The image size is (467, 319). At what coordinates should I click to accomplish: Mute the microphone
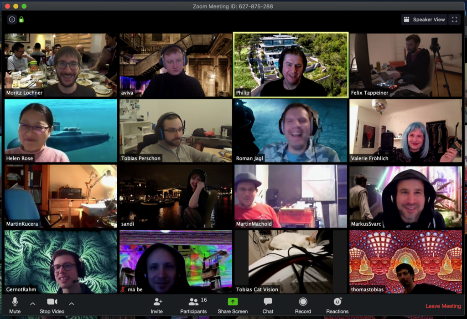(15, 305)
